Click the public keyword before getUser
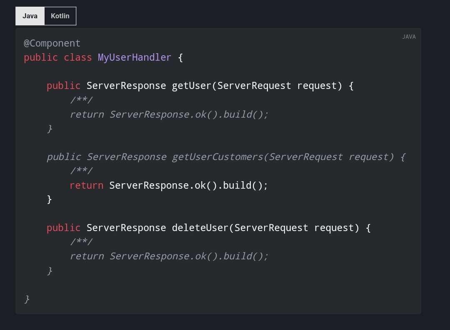 tap(63, 85)
